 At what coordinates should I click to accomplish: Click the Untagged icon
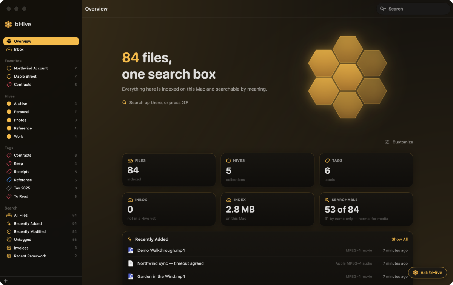[x=9, y=240]
